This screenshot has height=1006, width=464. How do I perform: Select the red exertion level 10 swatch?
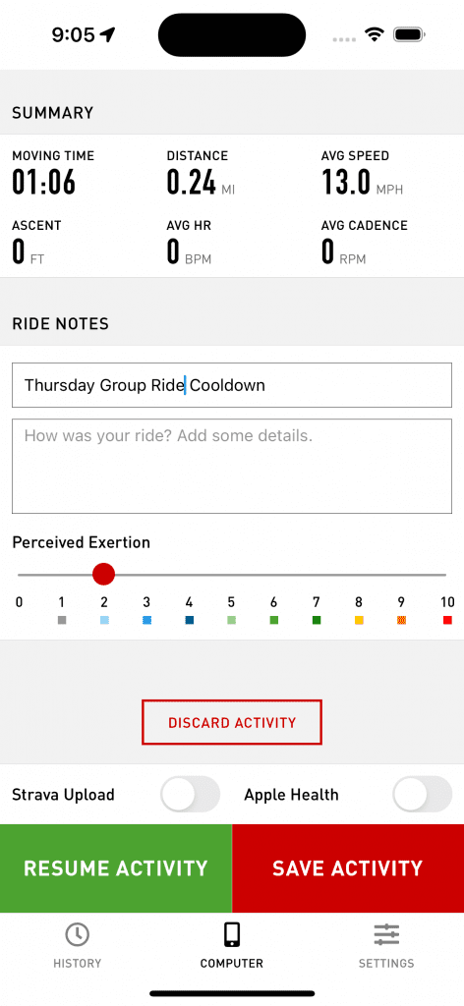tap(447, 620)
